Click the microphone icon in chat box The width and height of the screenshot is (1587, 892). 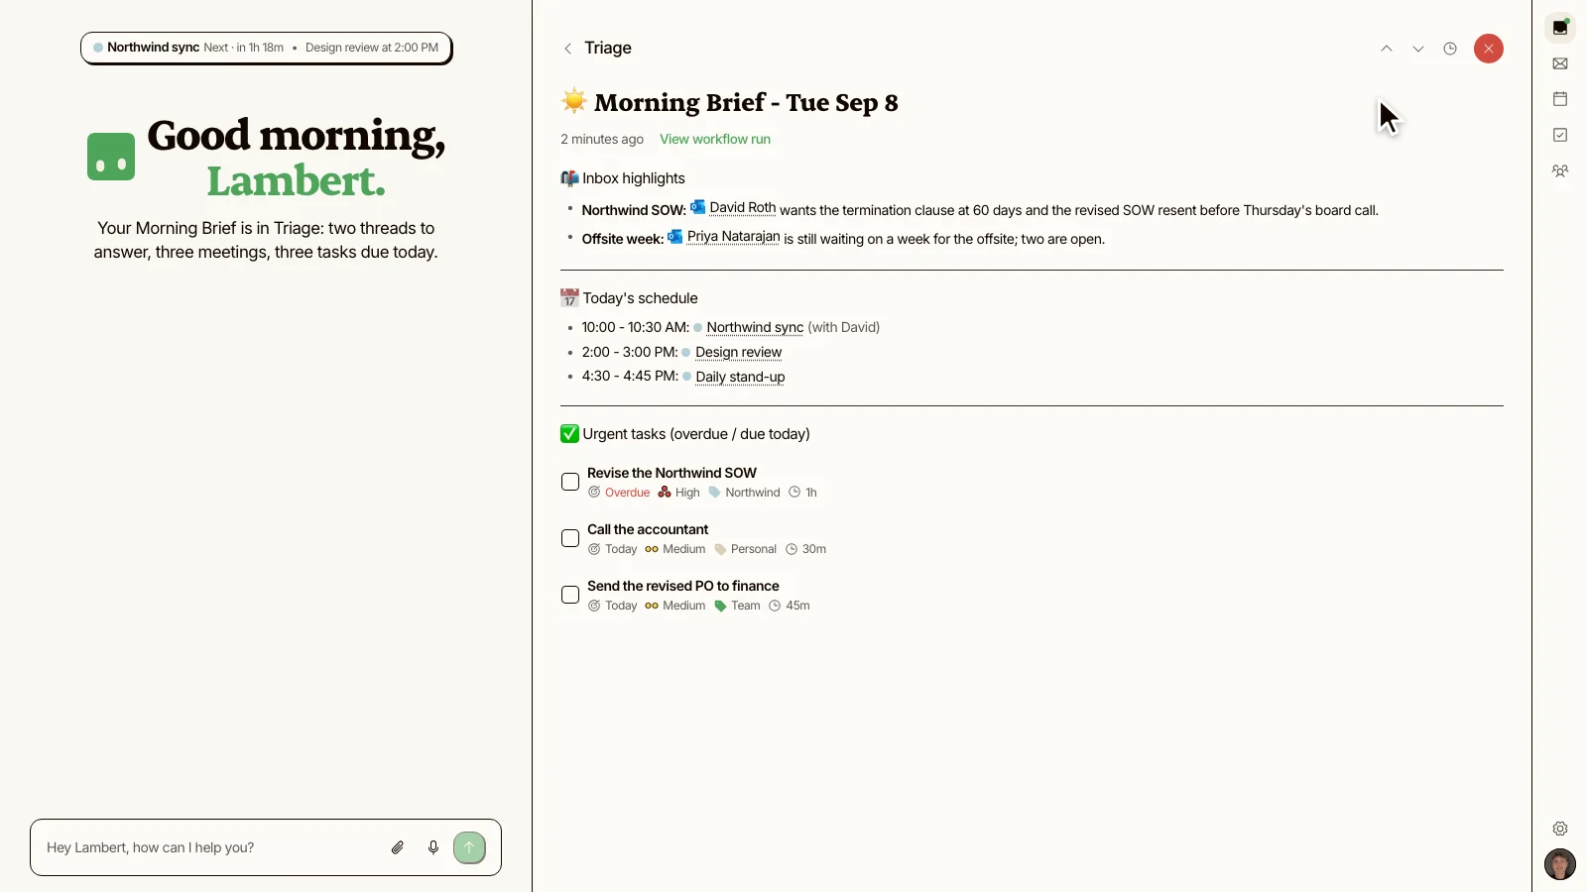click(433, 847)
